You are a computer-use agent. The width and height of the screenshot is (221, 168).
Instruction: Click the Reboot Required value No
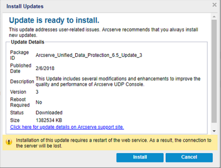point(39,102)
